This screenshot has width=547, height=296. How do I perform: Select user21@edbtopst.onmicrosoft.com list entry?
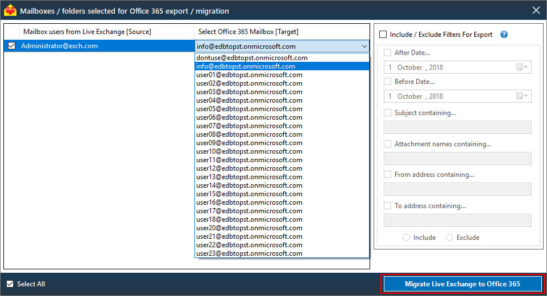pyautogui.click(x=282, y=236)
